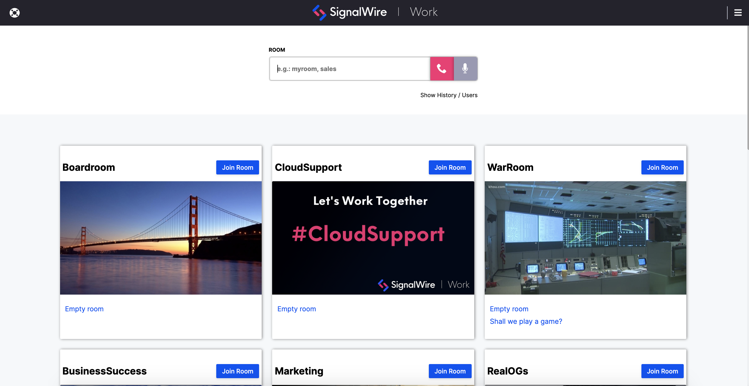The width and height of the screenshot is (749, 386).
Task: Click 'Empty room' under Boardroom
Action: tap(84, 309)
